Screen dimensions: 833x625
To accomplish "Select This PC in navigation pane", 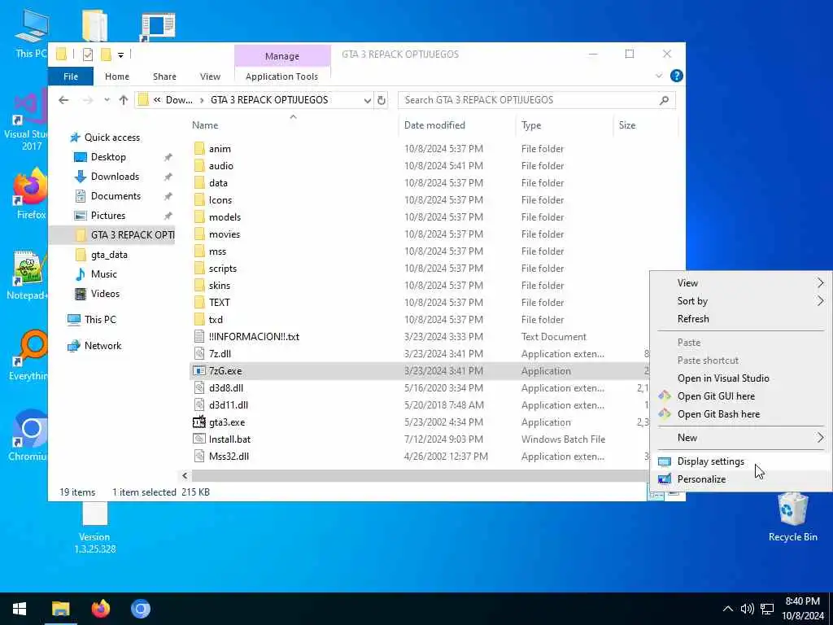I will click(100, 319).
